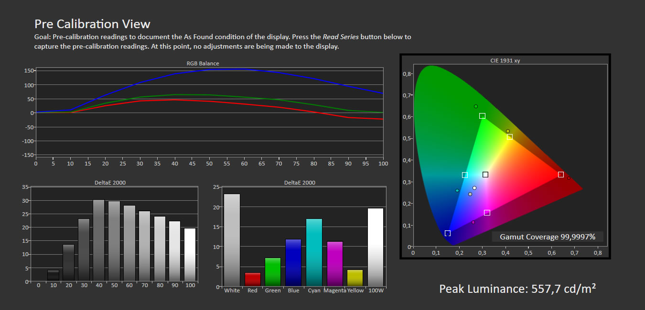Click the green primary target square in the CIE chart
This screenshot has height=310, width=645.
point(482,116)
